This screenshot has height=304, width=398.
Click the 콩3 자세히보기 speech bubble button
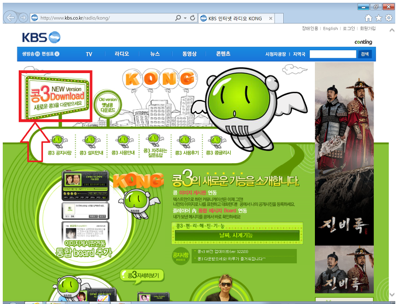tap(142, 275)
